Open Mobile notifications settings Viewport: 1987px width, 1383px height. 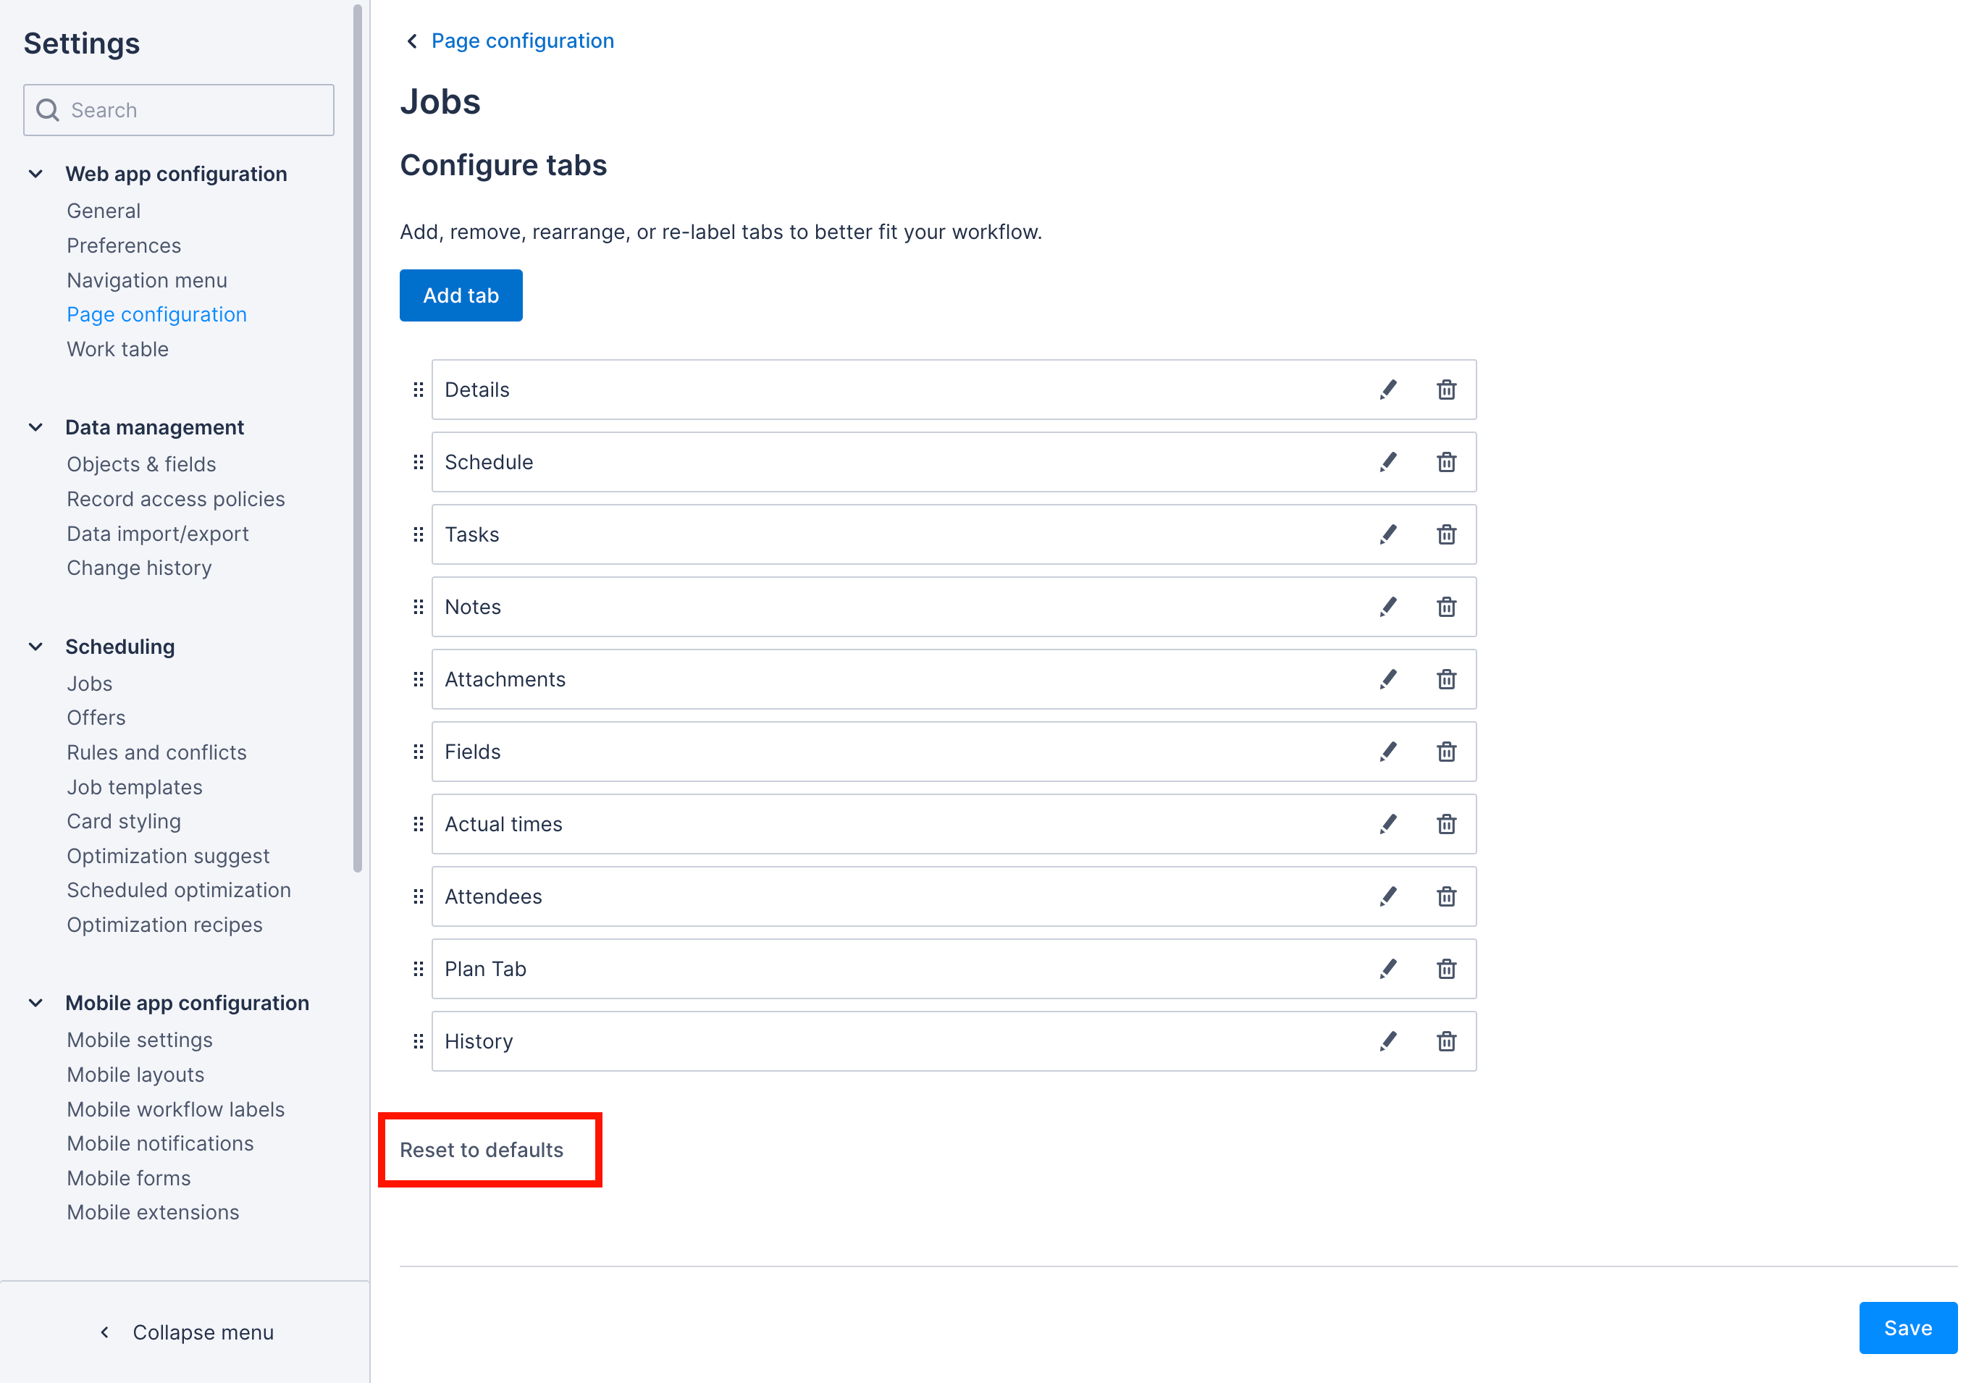[x=160, y=1143]
